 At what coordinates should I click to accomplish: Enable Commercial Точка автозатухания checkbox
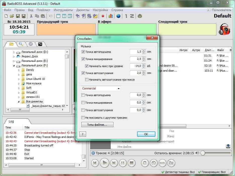(83, 110)
